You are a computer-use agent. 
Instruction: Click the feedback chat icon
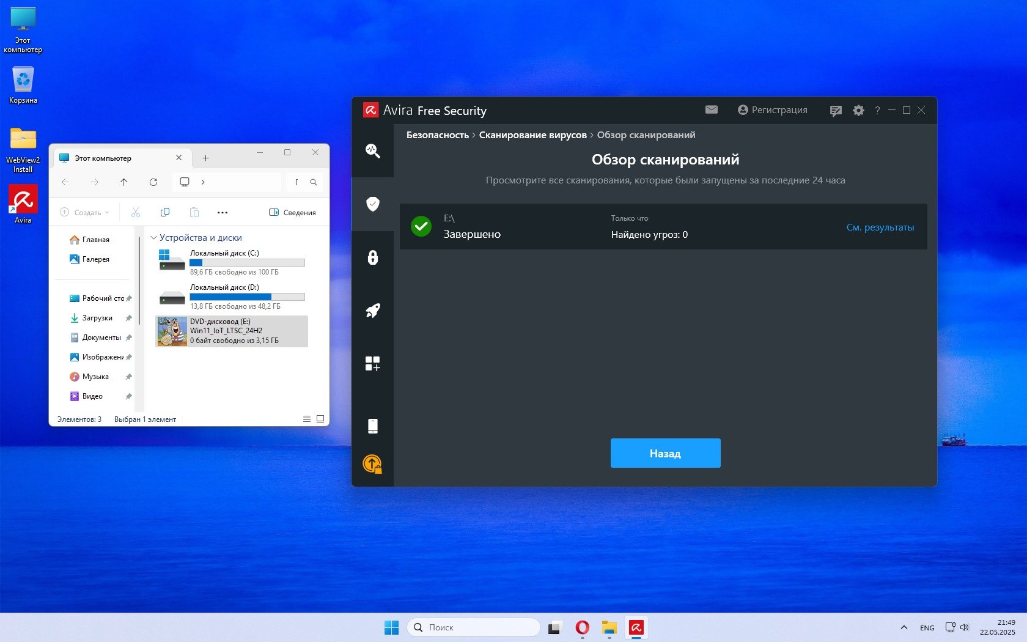(x=835, y=110)
